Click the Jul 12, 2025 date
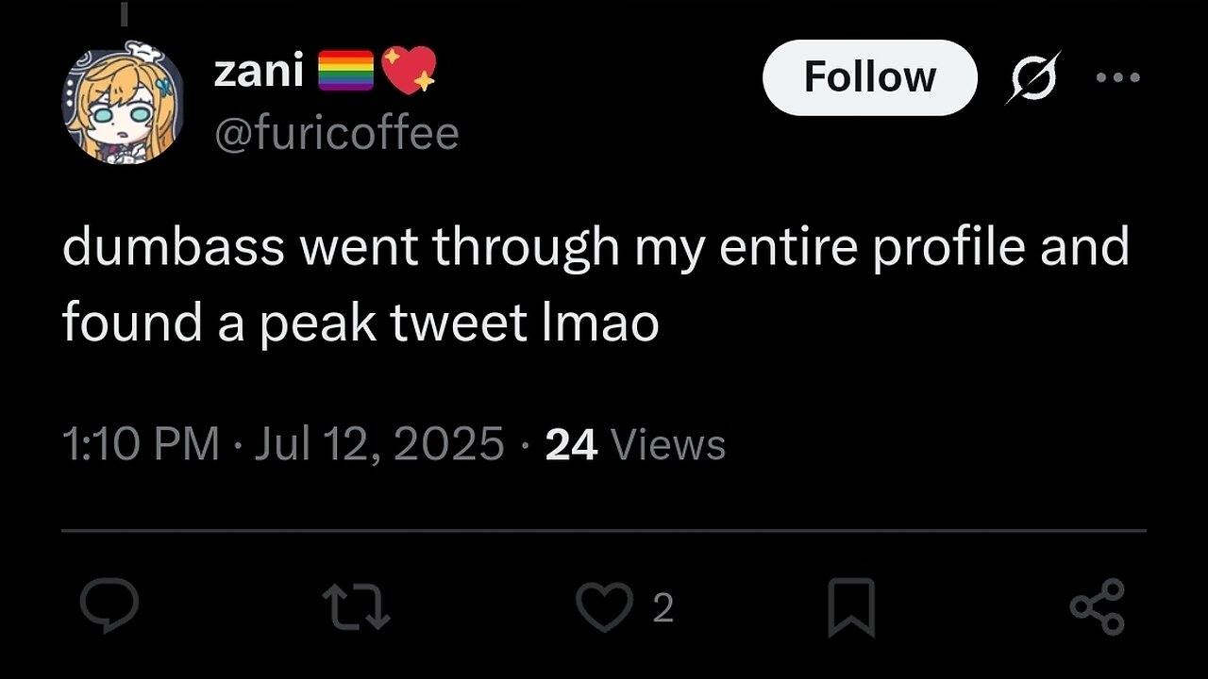The width and height of the screenshot is (1208, 679). coord(379,444)
